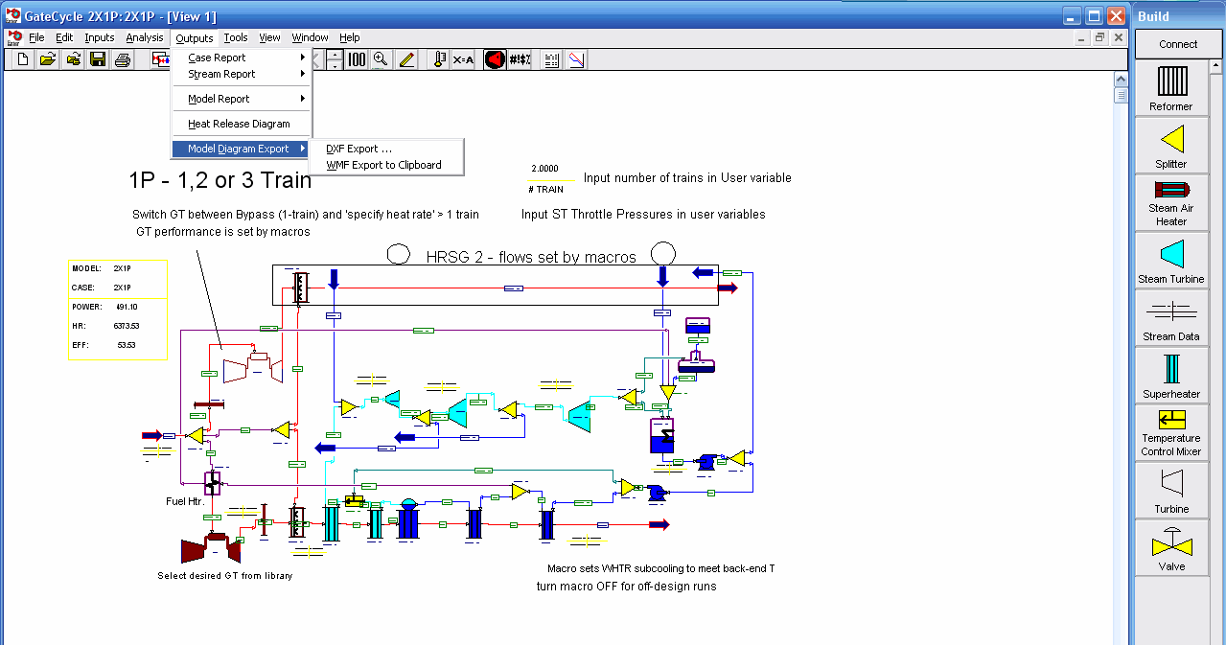Click the vertical scrollbar up arrow
1226x645 pixels.
click(1121, 81)
